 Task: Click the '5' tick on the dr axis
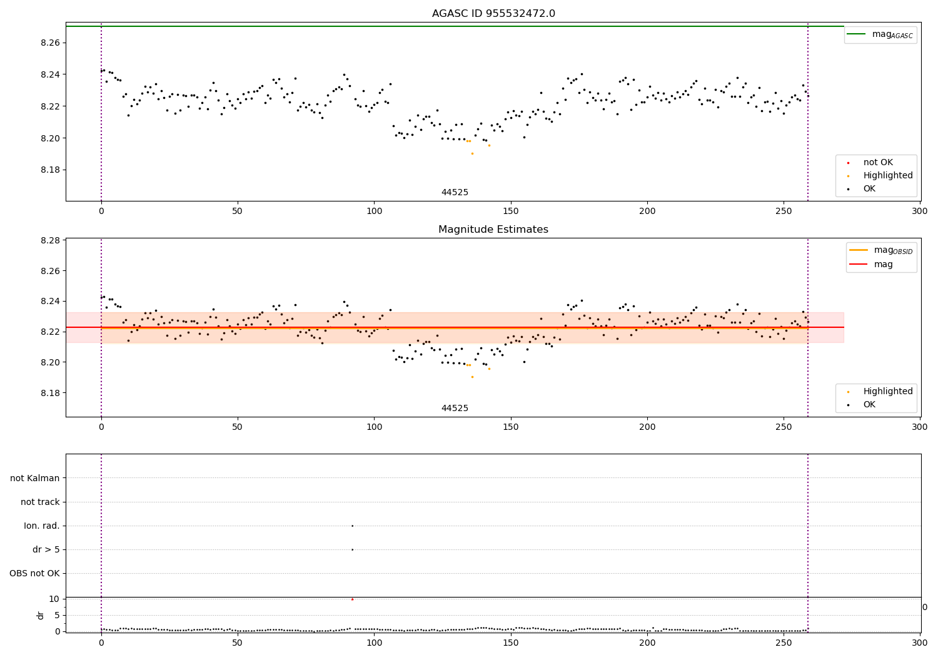57,615
